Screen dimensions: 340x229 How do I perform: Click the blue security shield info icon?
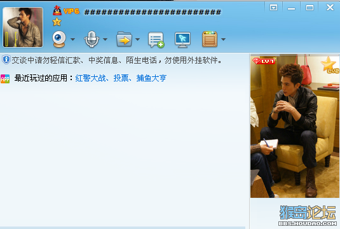tap(6, 59)
